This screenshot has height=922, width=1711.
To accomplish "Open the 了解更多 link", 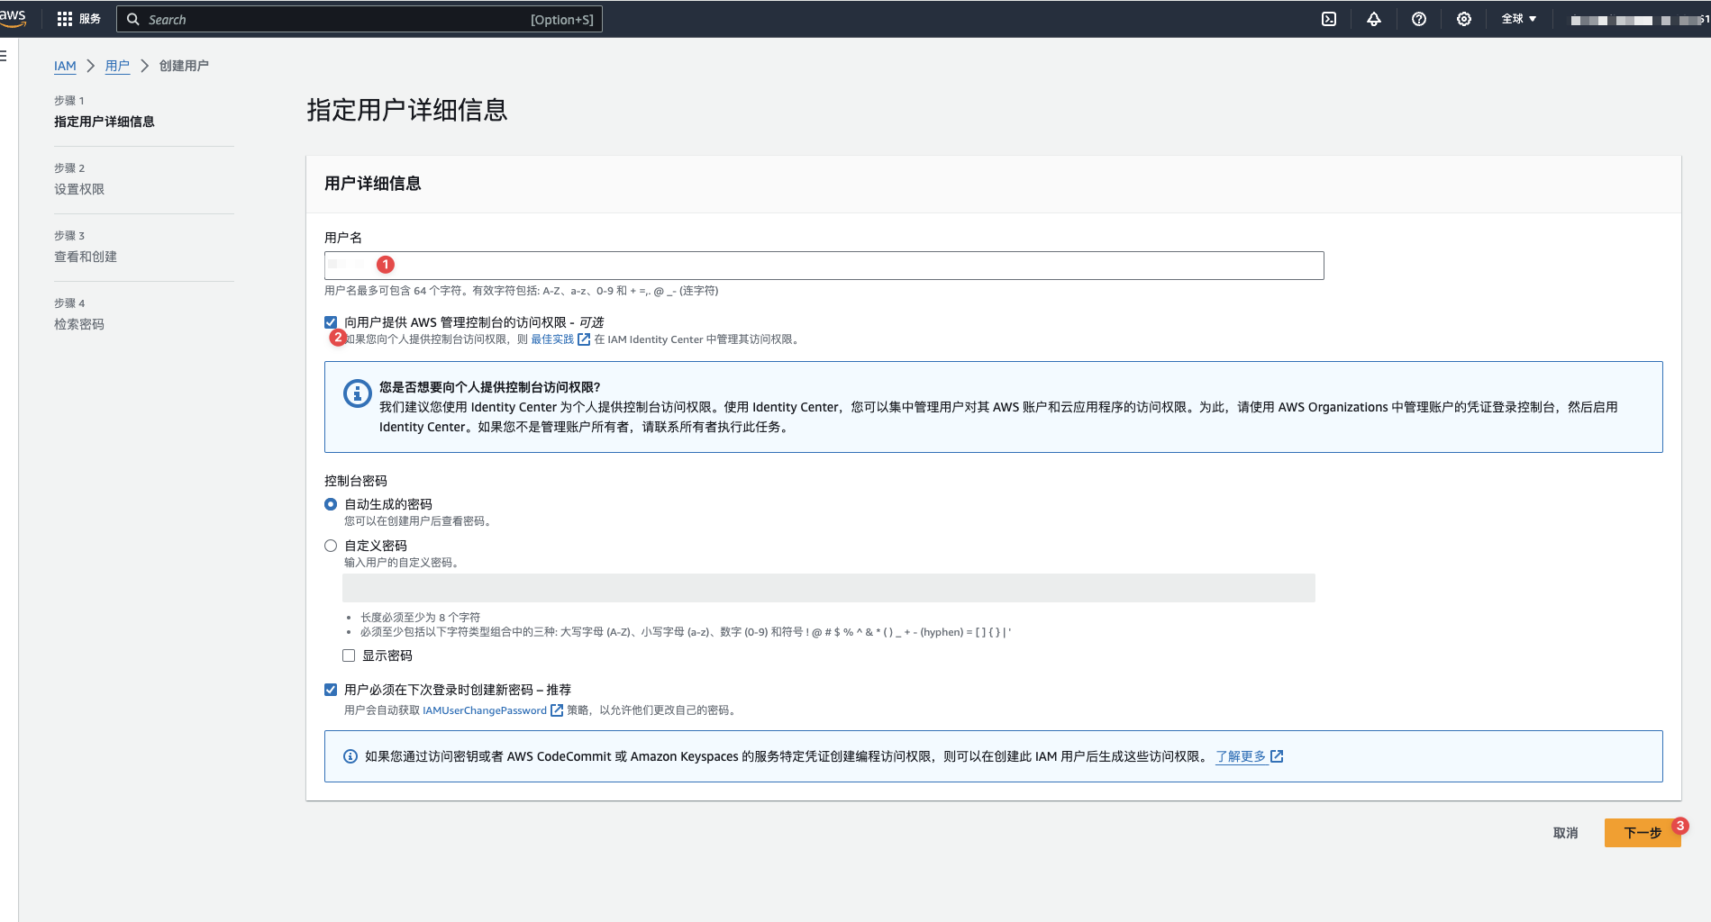I will coord(1241,756).
